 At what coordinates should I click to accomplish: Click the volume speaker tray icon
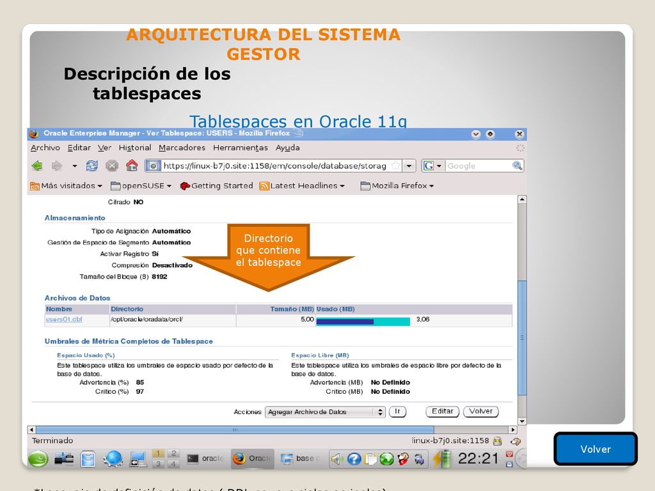(x=336, y=459)
